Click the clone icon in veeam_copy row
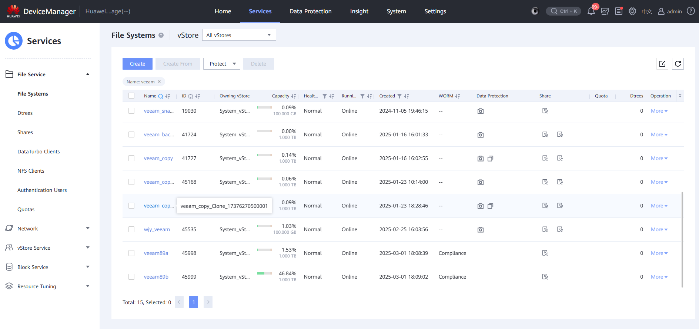Image resolution: width=699 pixels, height=329 pixels. point(490,159)
